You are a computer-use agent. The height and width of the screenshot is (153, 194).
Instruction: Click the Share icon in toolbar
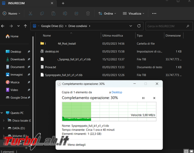(76, 13)
